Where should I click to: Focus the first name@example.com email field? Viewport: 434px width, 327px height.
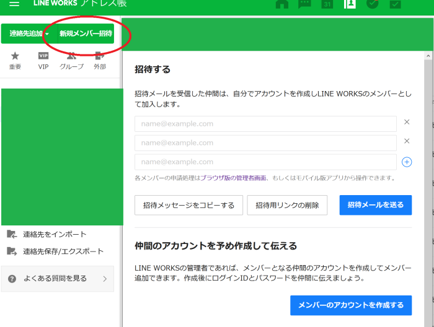pyautogui.click(x=265, y=124)
